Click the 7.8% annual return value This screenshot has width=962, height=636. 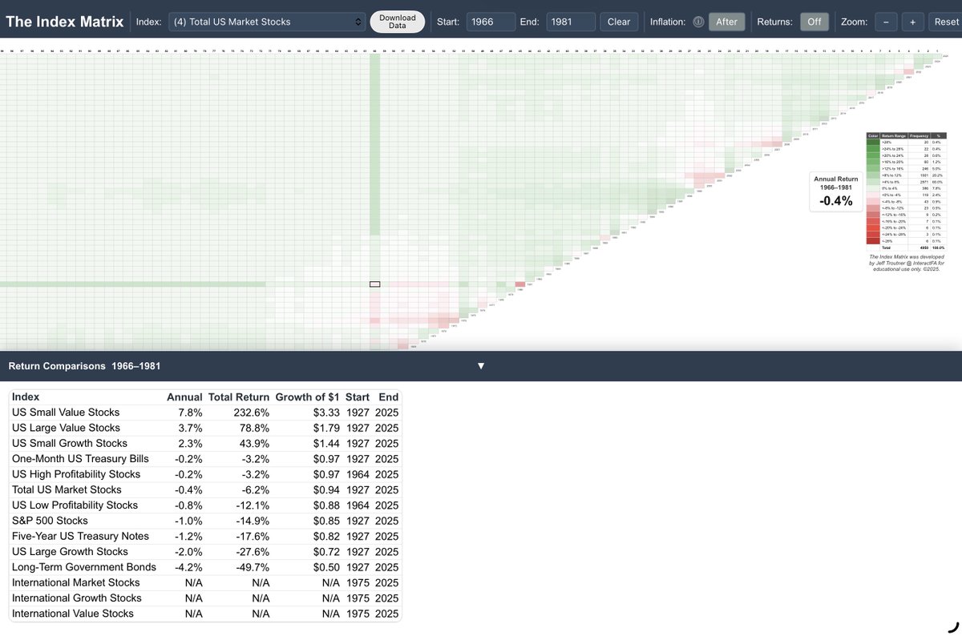pyautogui.click(x=191, y=412)
